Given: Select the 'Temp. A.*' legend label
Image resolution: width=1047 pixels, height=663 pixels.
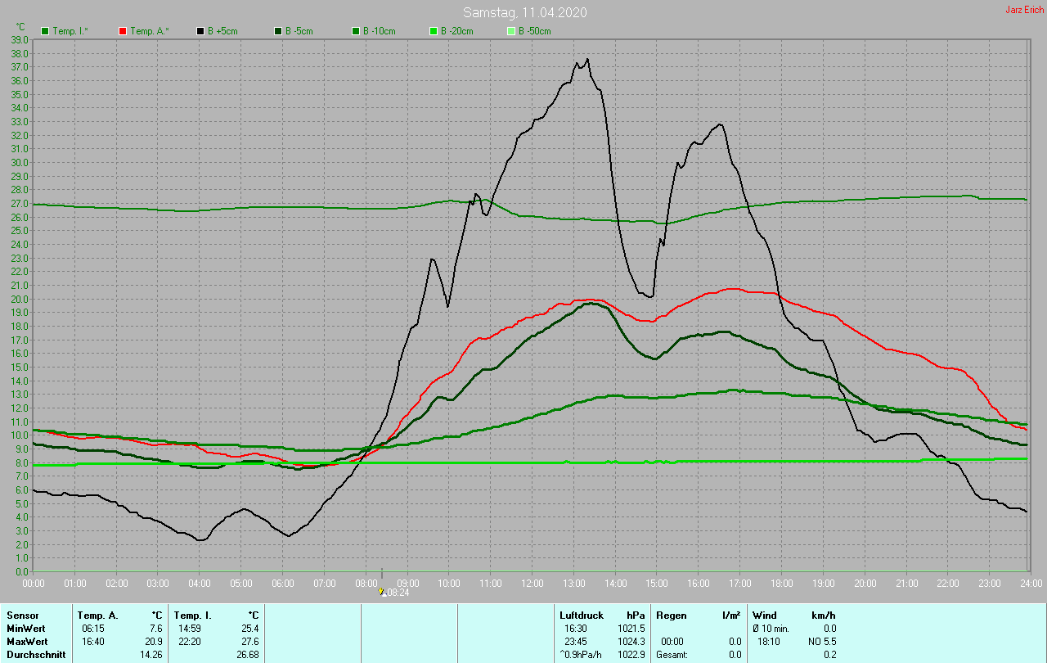Looking at the screenshot, I should click(150, 31).
